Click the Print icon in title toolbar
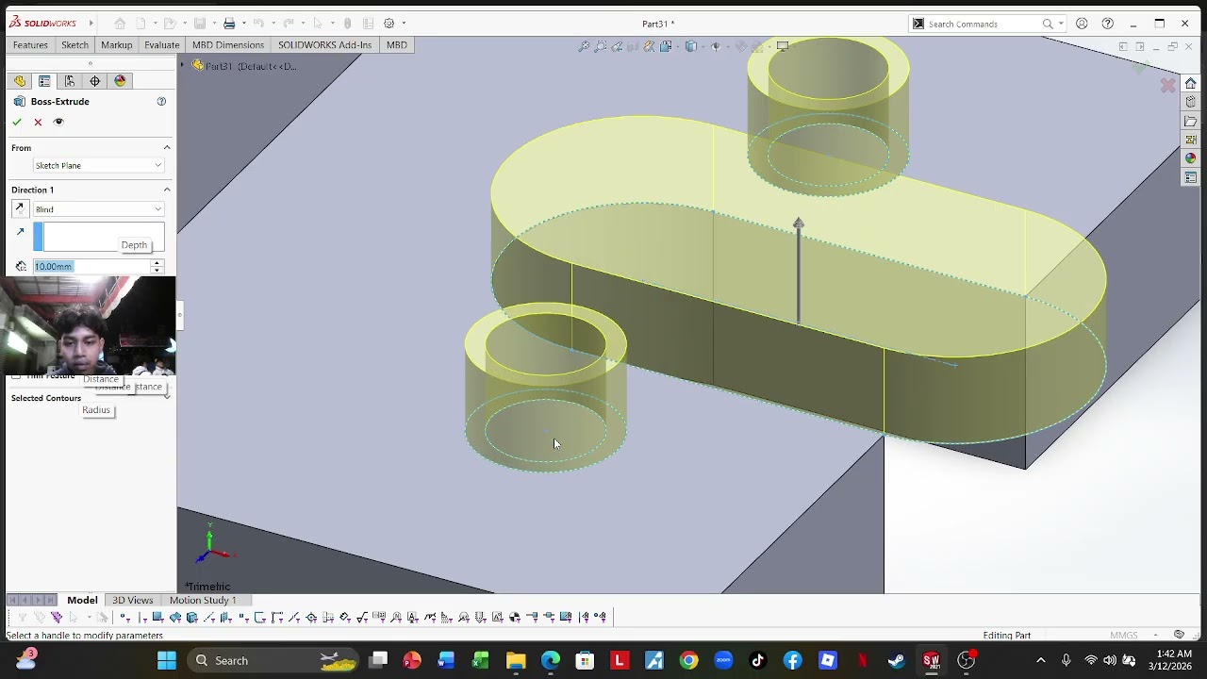 pos(229,24)
